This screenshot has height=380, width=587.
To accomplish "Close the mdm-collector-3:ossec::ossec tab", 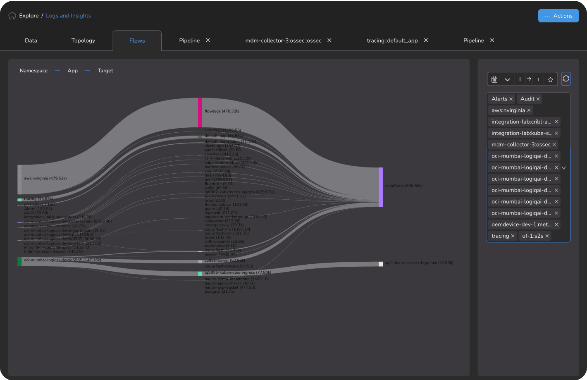I will pos(329,40).
